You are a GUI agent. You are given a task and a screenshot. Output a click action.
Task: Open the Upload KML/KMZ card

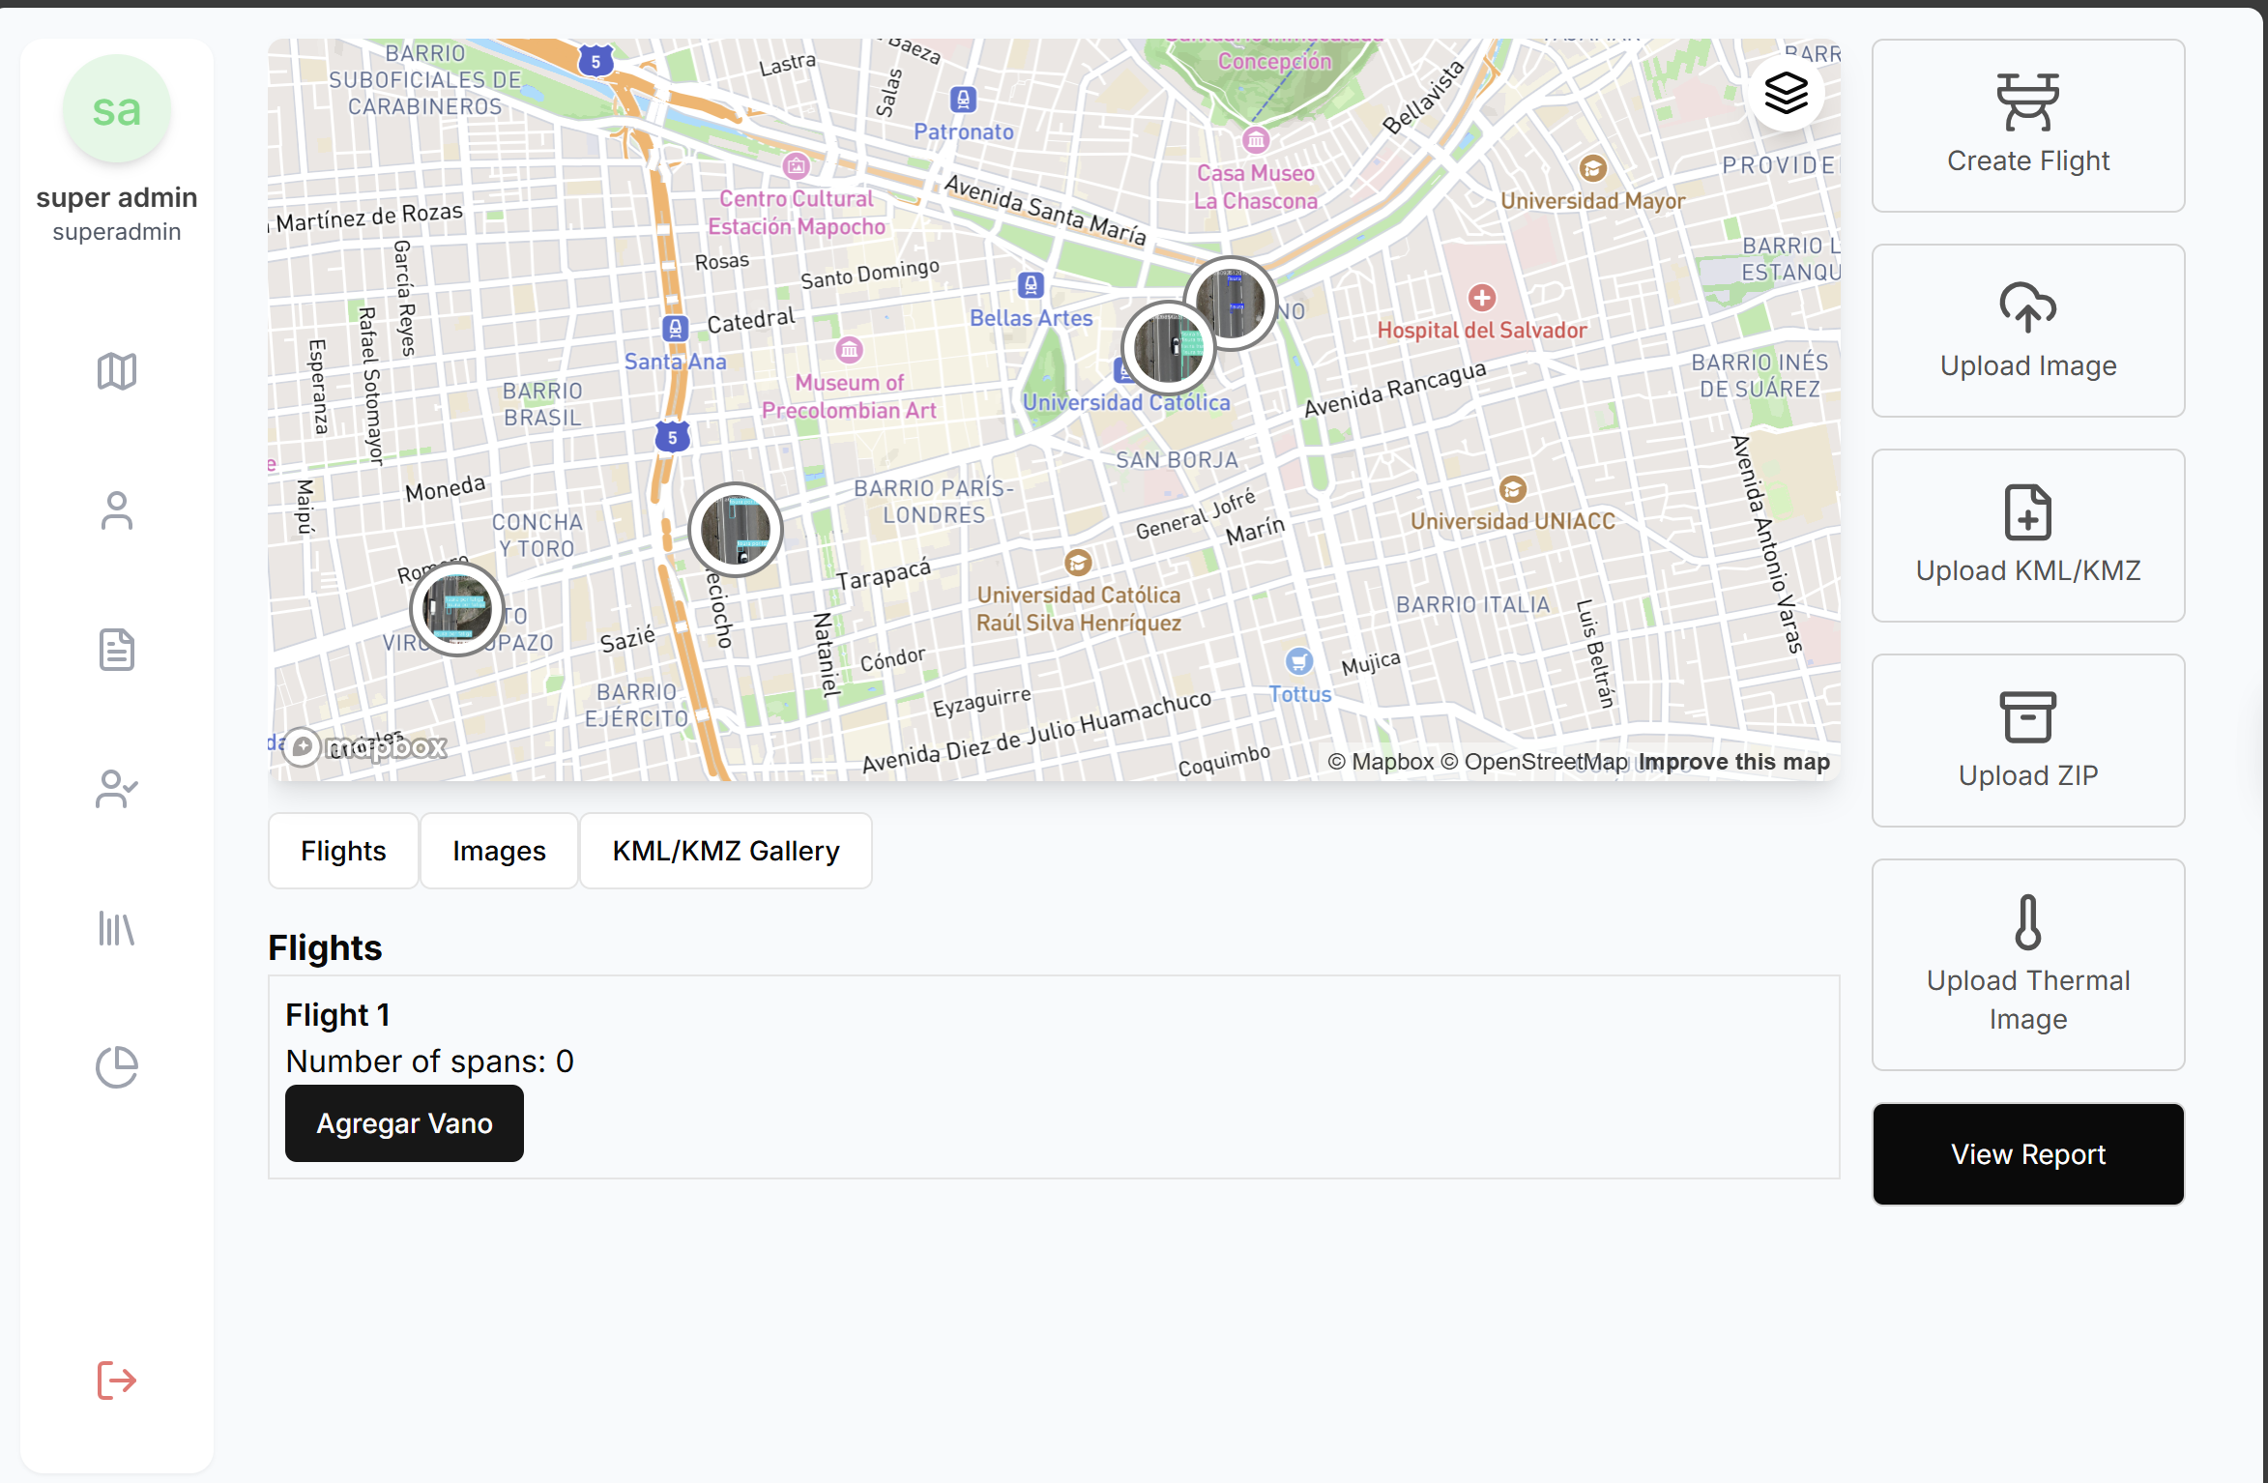pyautogui.click(x=2027, y=536)
